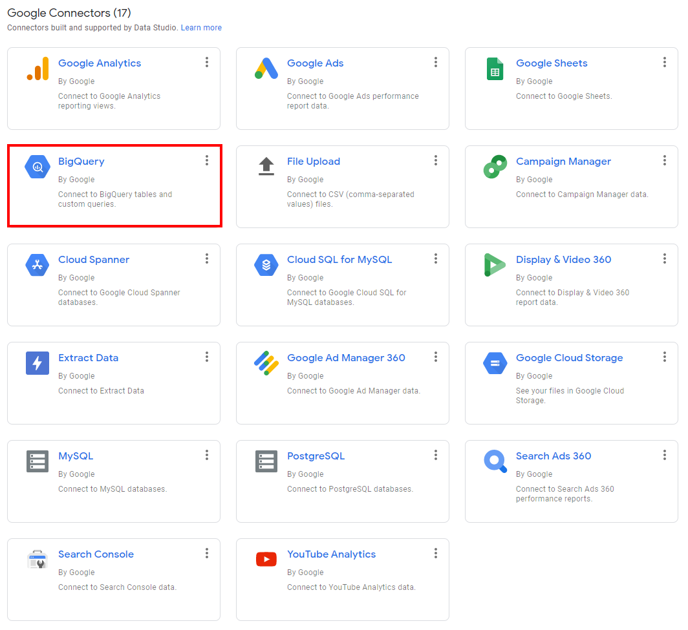Pick the PostgreSQL connector title
This screenshot has width=688, height=630.
click(x=316, y=456)
